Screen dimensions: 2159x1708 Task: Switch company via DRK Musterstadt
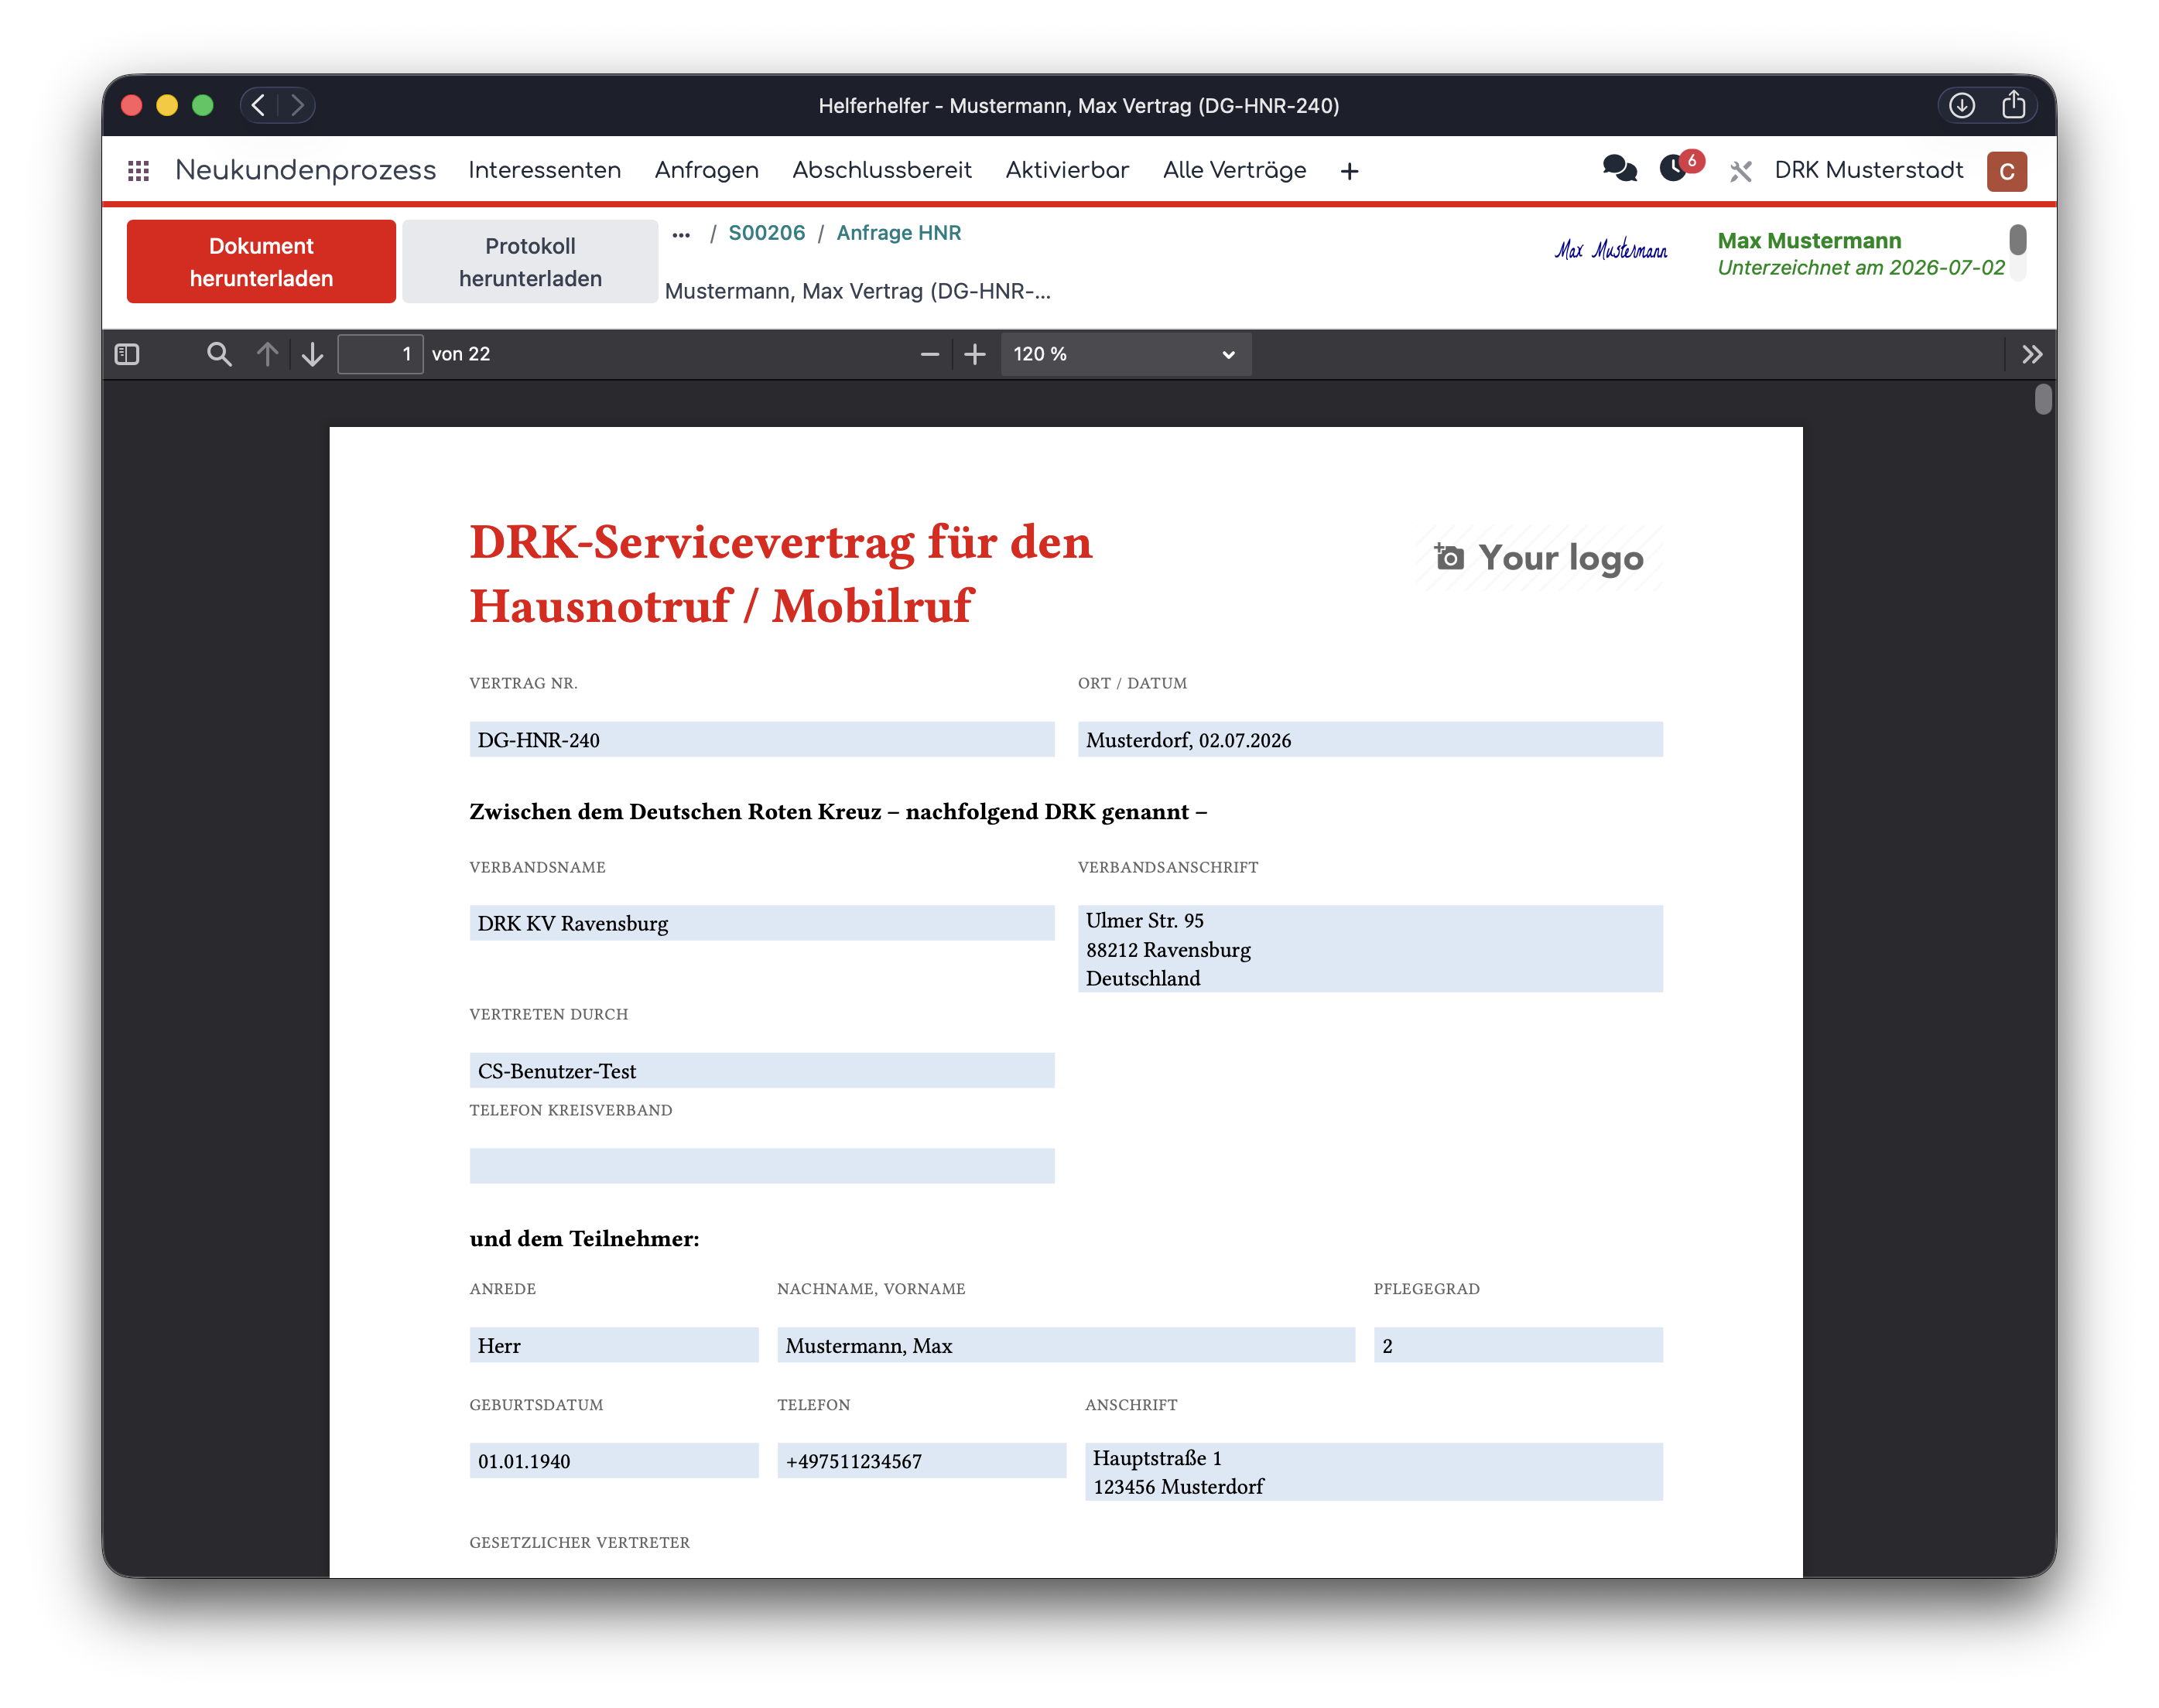1868,170
